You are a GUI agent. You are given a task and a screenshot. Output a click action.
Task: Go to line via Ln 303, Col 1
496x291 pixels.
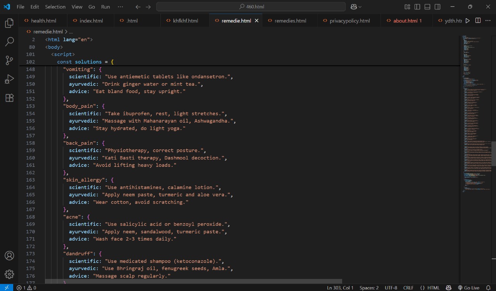coord(340,288)
